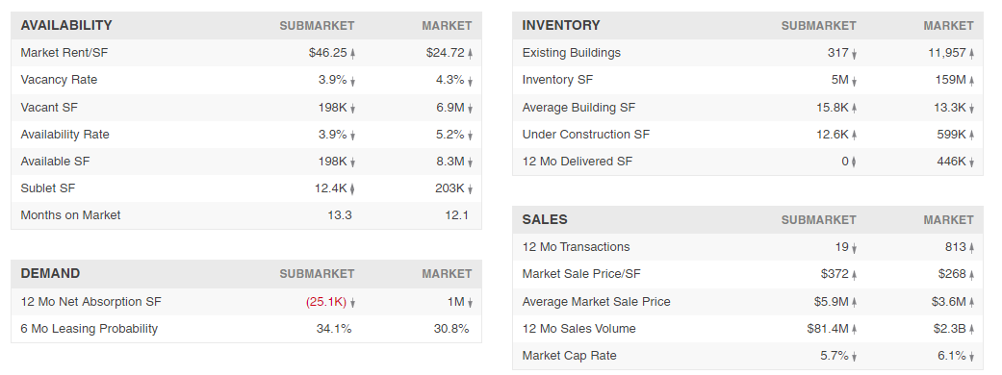Click the up arrow beside $46.25 Market Rent
This screenshot has height=375, width=1002.
[352, 54]
